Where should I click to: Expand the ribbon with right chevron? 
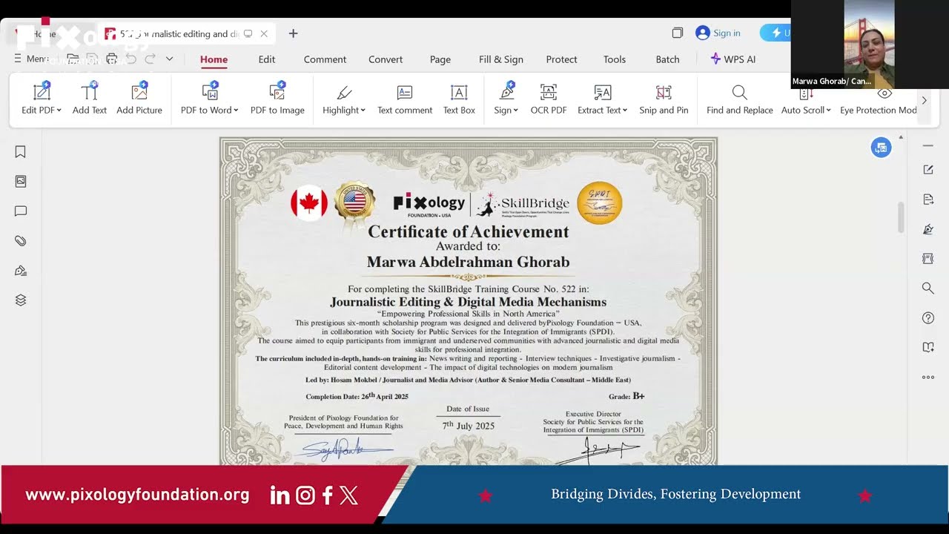(x=924, y=100)
